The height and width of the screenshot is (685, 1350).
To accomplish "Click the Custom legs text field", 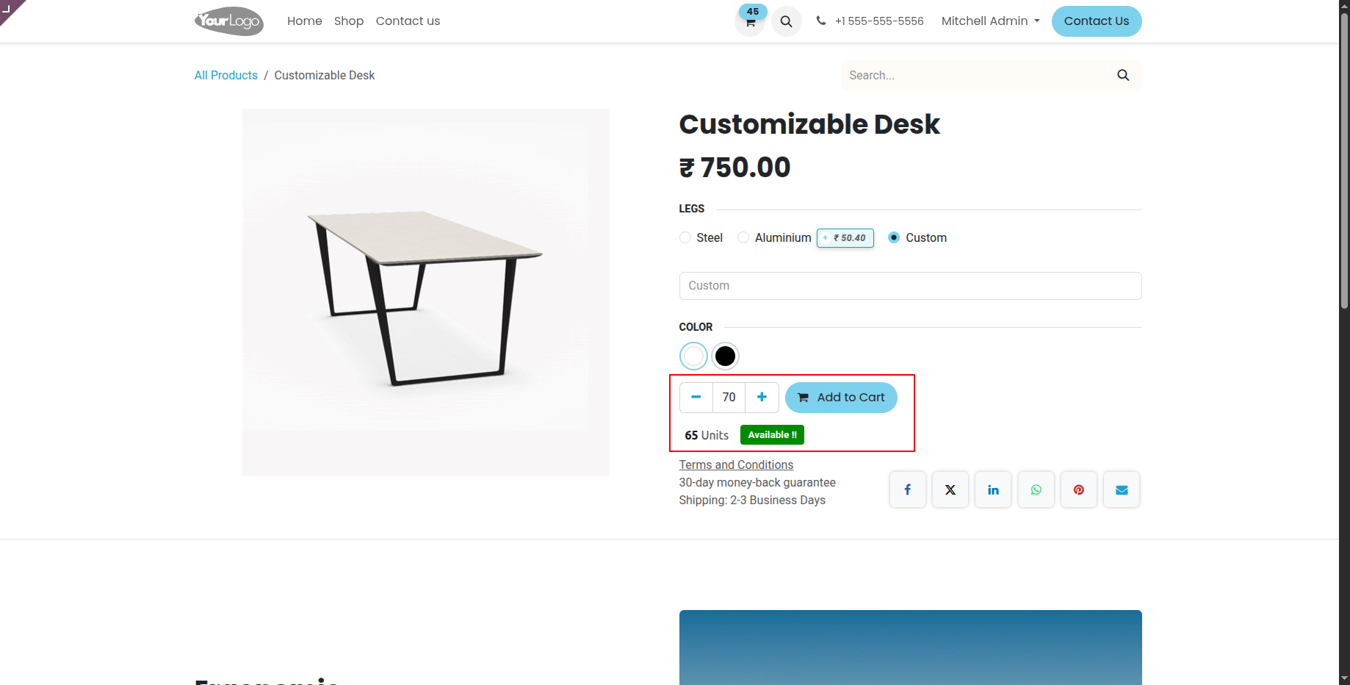I will (910, 286).
